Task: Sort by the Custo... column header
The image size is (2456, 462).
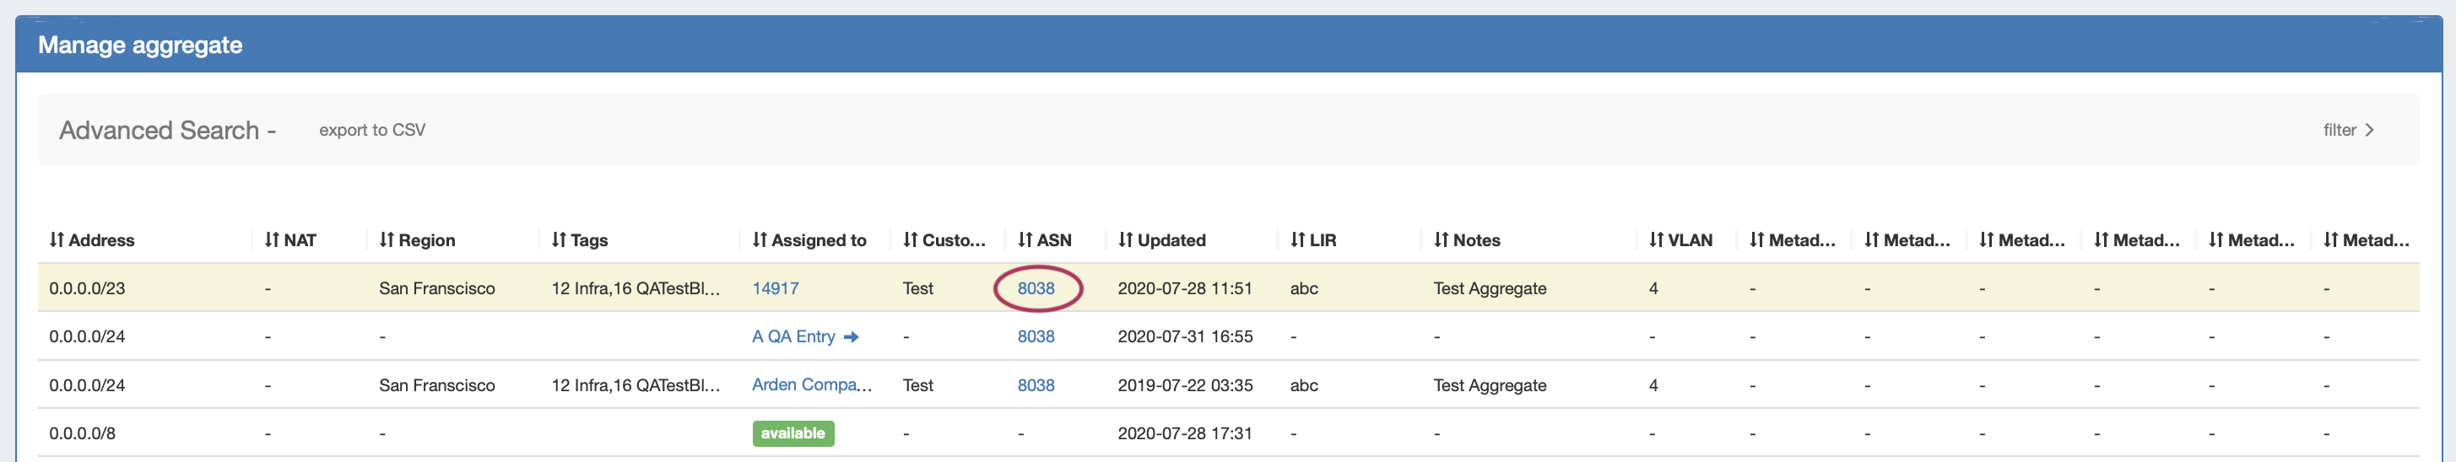Action: click(x=943, y=240)
